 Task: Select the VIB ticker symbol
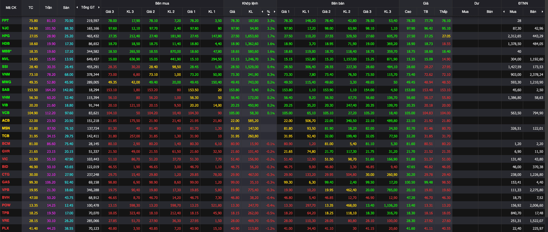click(x=5, y=105)
